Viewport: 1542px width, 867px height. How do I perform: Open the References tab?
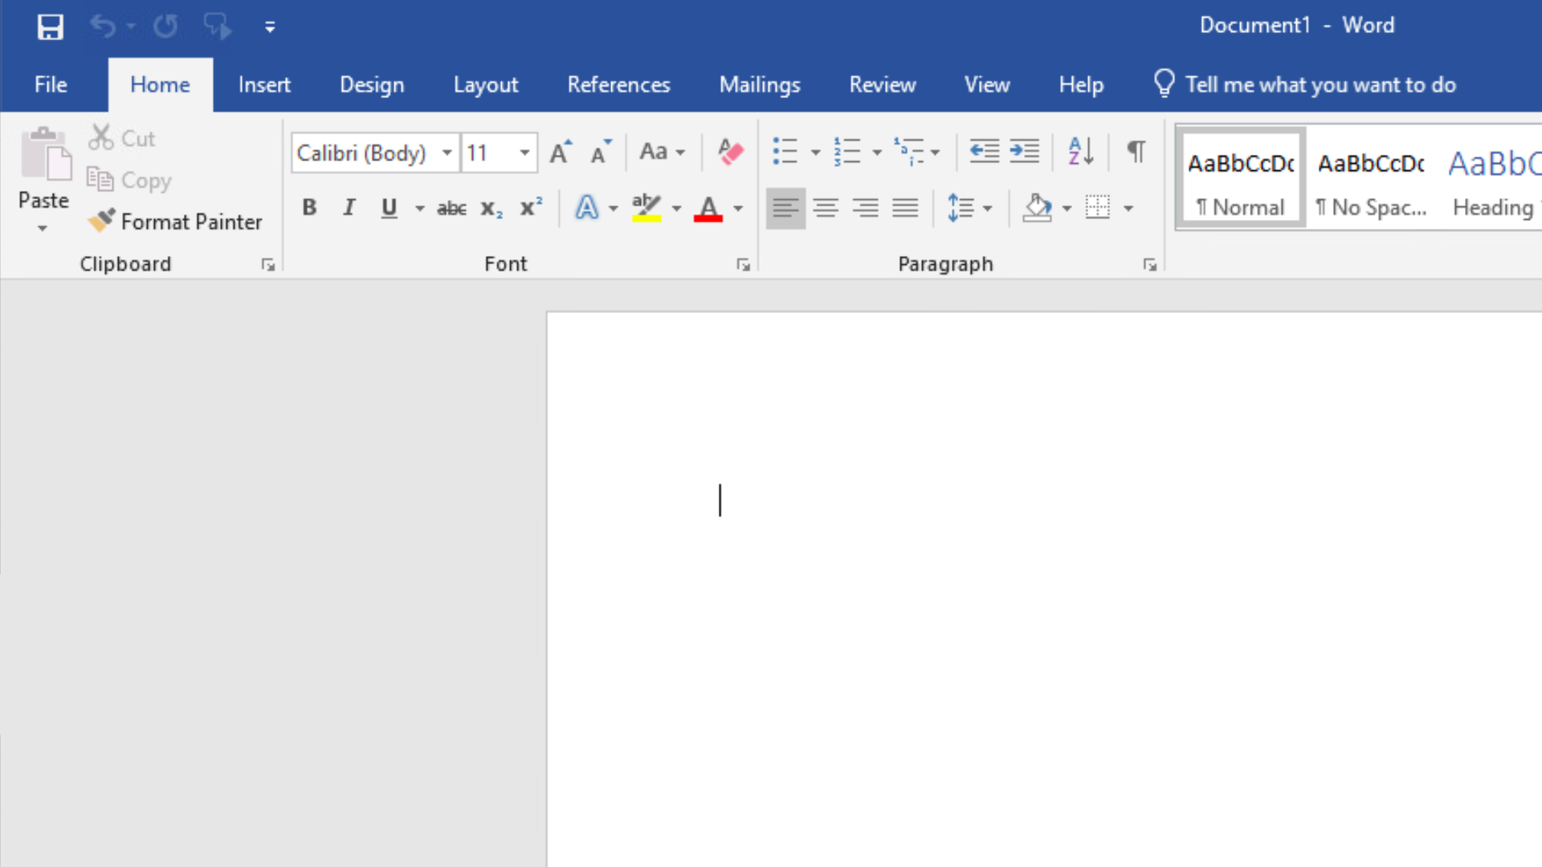[x=618, y=85]
